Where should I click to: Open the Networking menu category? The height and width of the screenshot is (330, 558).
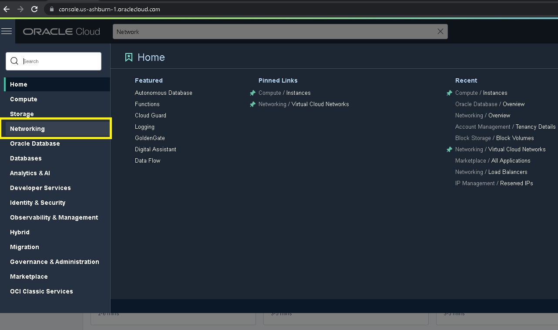point(27,129)
